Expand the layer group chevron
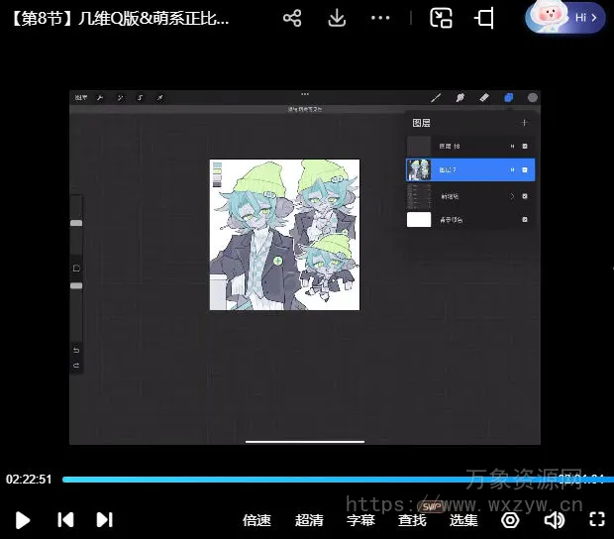Screen dimensions: 614x539 click(x=512, y=196)
